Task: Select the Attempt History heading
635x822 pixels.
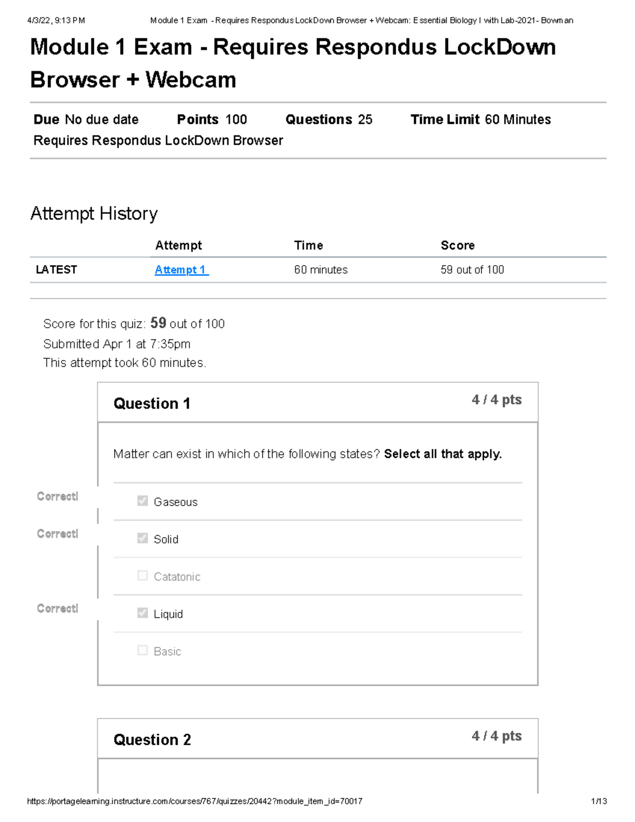Action: click(x=94, y=213)
